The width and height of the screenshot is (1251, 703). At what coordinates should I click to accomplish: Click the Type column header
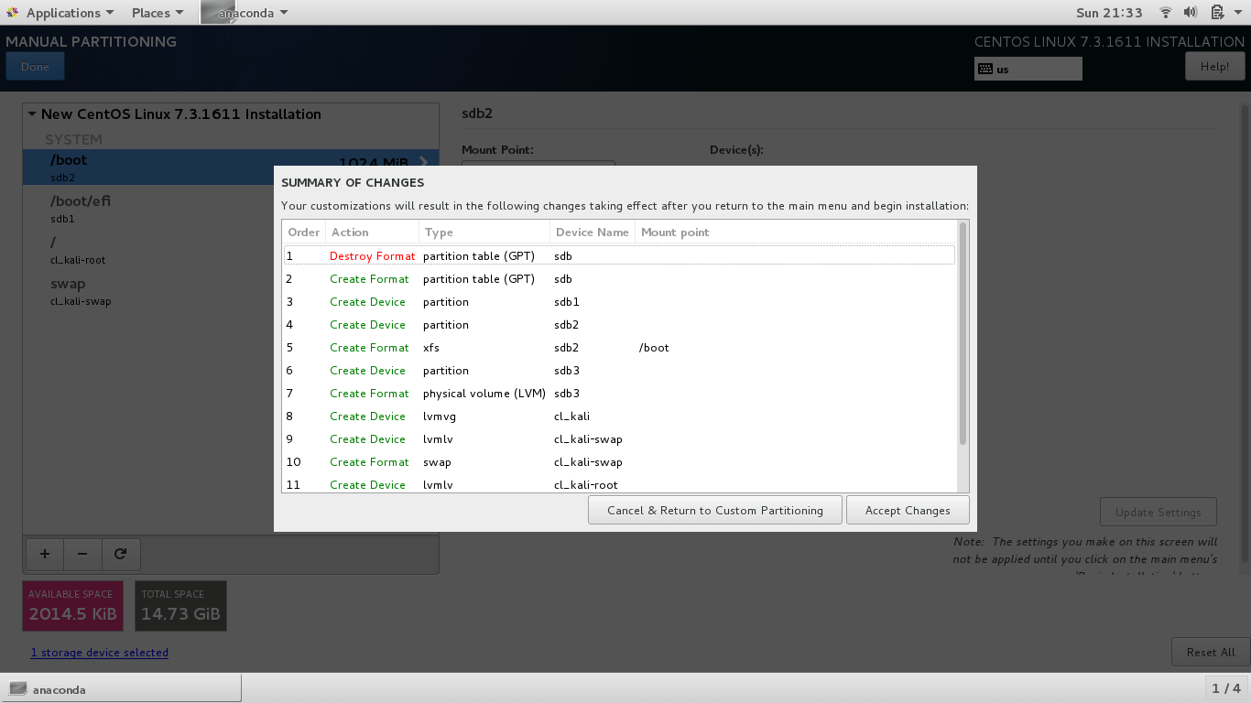[x=484, y=233]
